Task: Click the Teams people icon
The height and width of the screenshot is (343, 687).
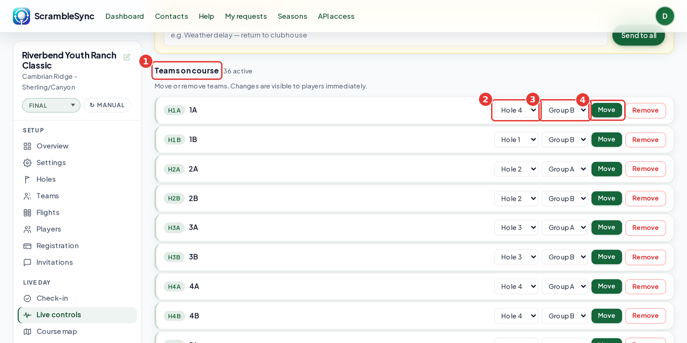Action: tap(27, 196)
